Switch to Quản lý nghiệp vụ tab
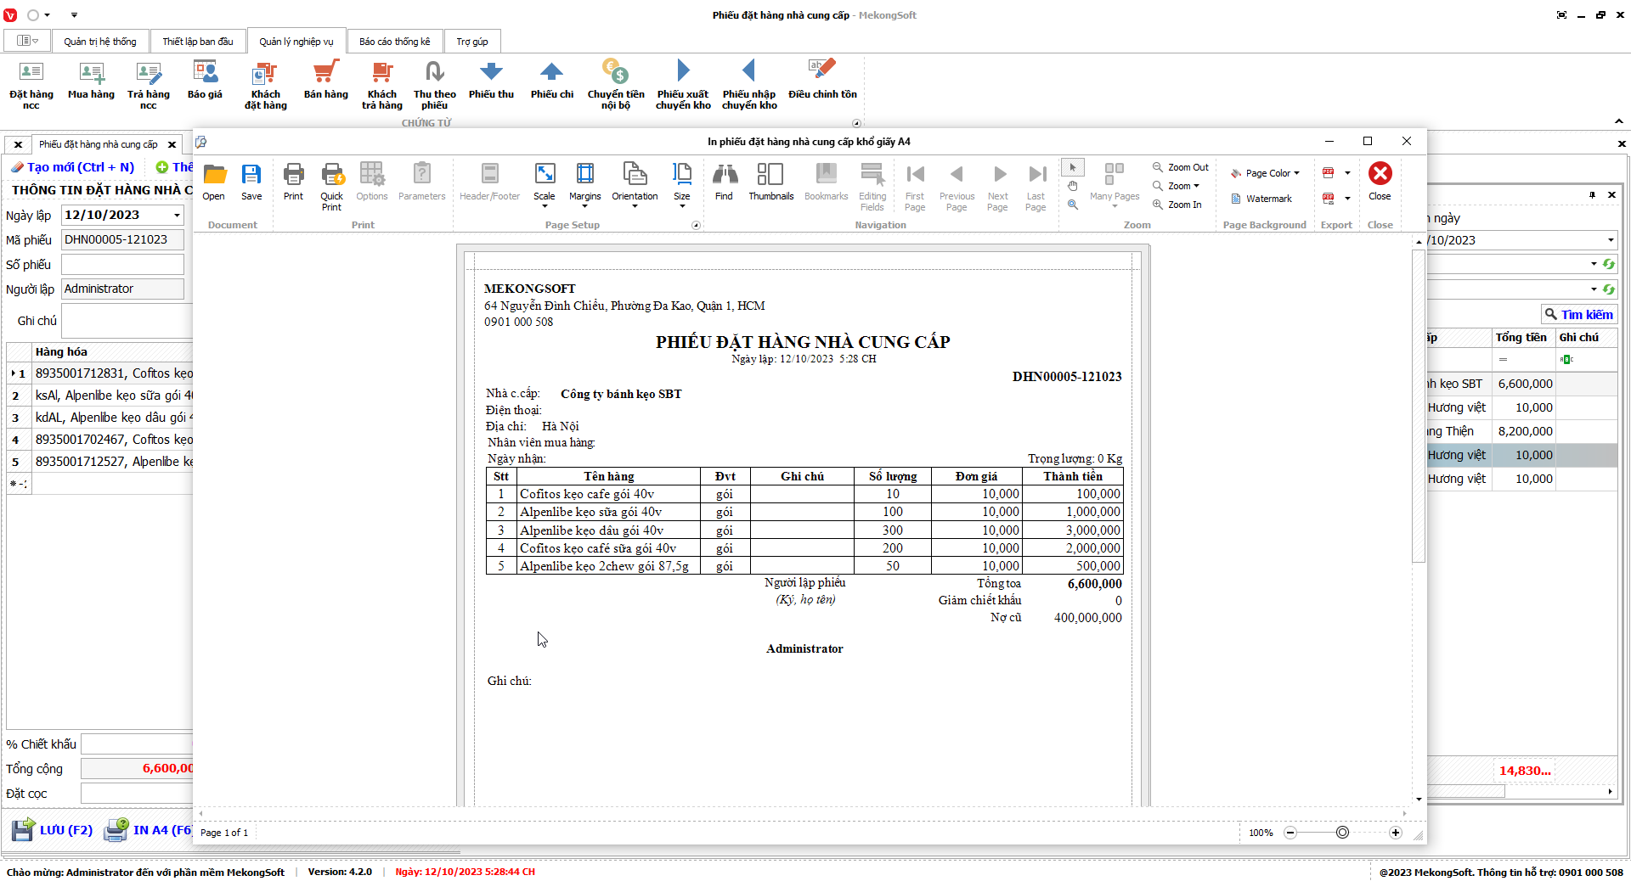The width and height of the screenshot is (1631, 881). coord(296,42)
